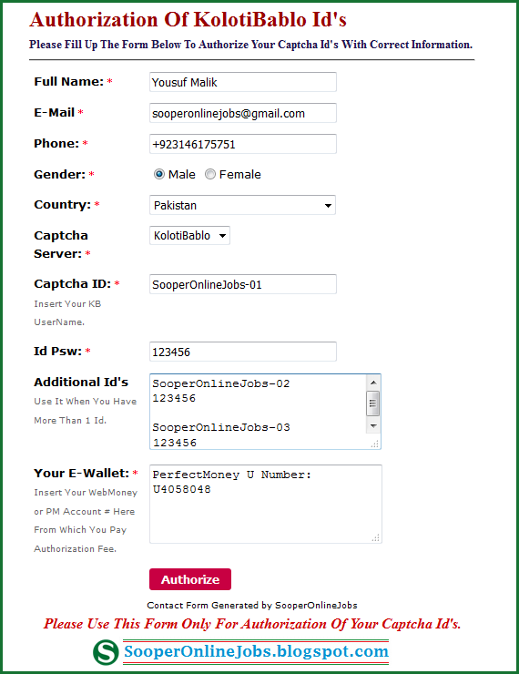Click inside the Additional Id's textarea
This screenshot has width=519, height=674.
[258, 412]
